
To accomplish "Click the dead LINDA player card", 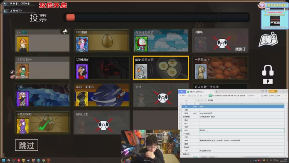I will (x=220, y=41).
